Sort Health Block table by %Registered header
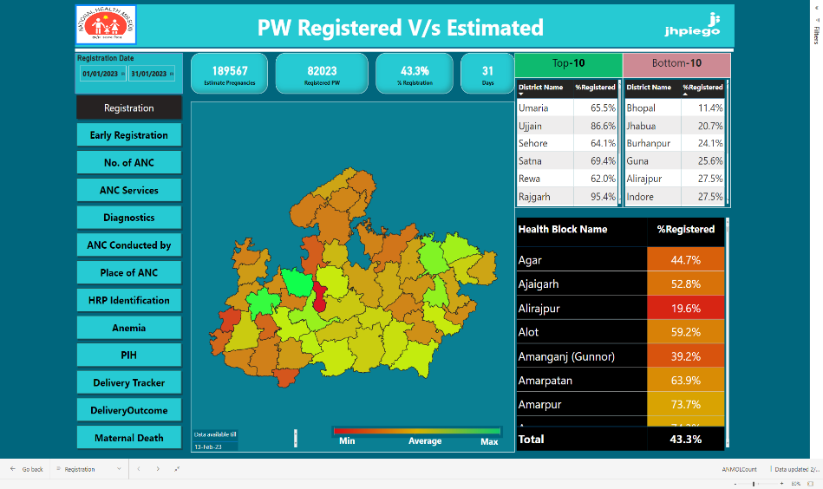The height and width of the screenshot is (489, 823). 685,230
